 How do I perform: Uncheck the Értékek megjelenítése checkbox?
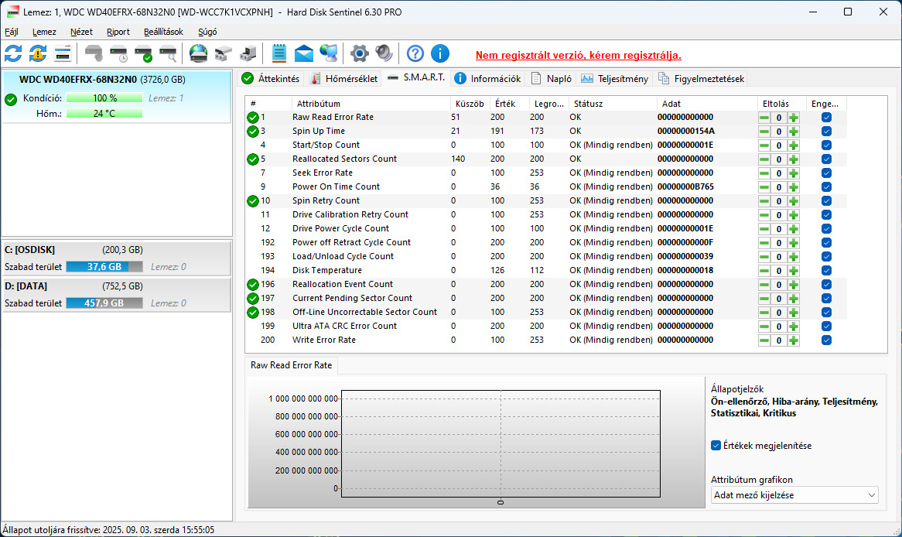coord(716,446)
